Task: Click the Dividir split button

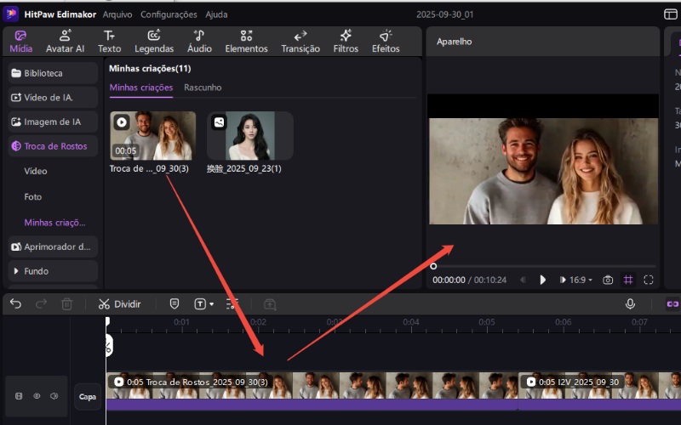Action: 119,303
